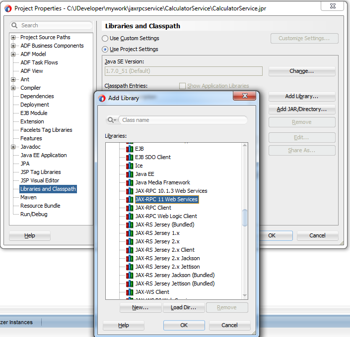350x337 pixels.
Task: Click the JAX-RPC 11 Web Services icon
Action: (x=130, y=199)
